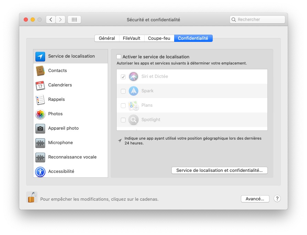This screenshot has width=307, height=235.
Task: Click the Photos pinwheel icon
Action: coord(40,114)
